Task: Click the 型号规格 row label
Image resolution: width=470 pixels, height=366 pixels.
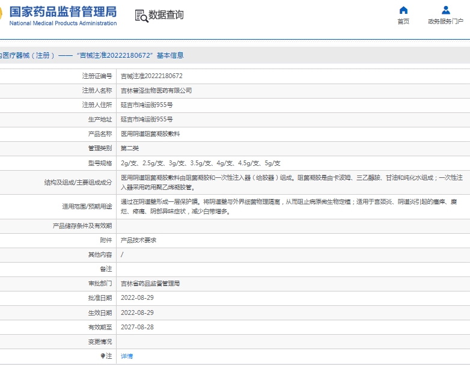Action: click(100, 163)
